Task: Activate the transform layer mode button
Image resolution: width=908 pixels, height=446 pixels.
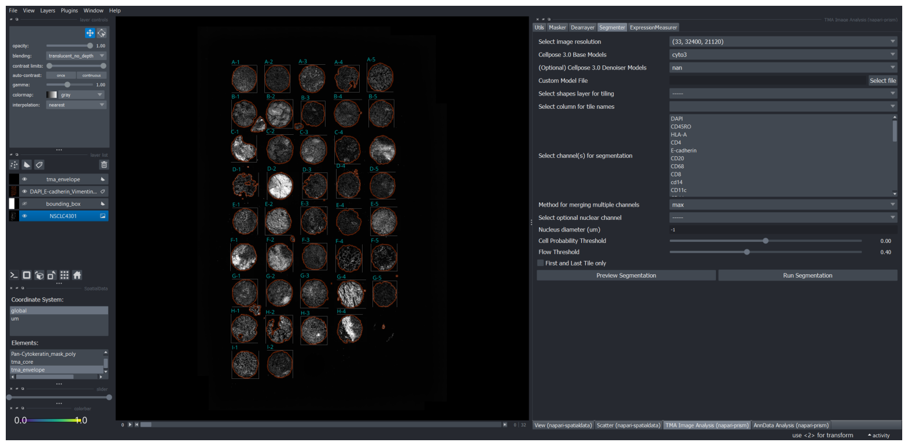Action: [x=102, y=33]
